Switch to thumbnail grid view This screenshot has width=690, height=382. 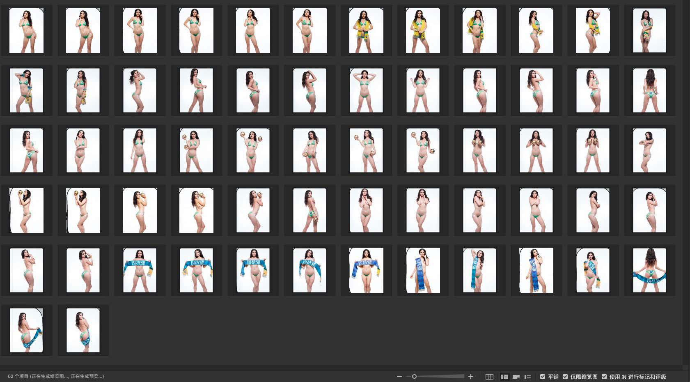click(504, 377)
